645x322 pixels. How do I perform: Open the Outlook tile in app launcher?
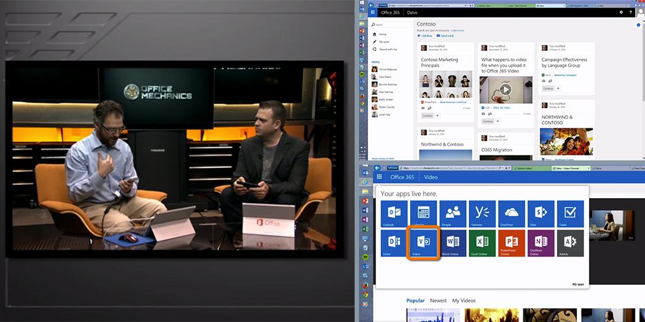394,214
